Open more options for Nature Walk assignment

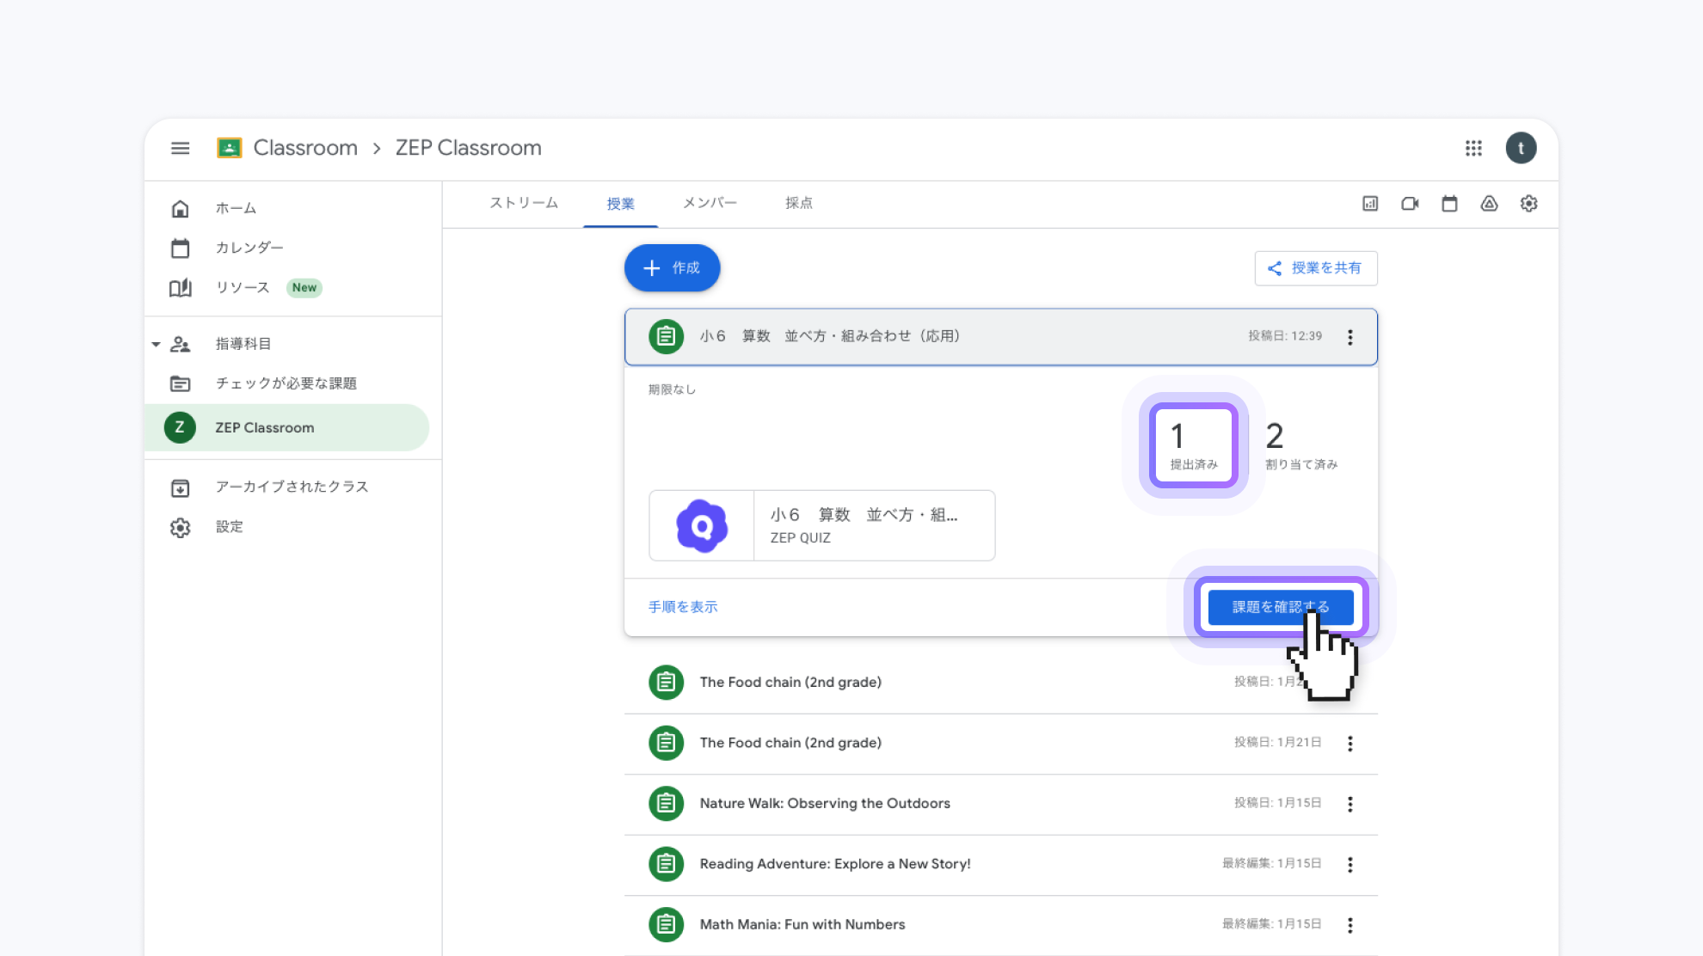[x=1349, y=804]
